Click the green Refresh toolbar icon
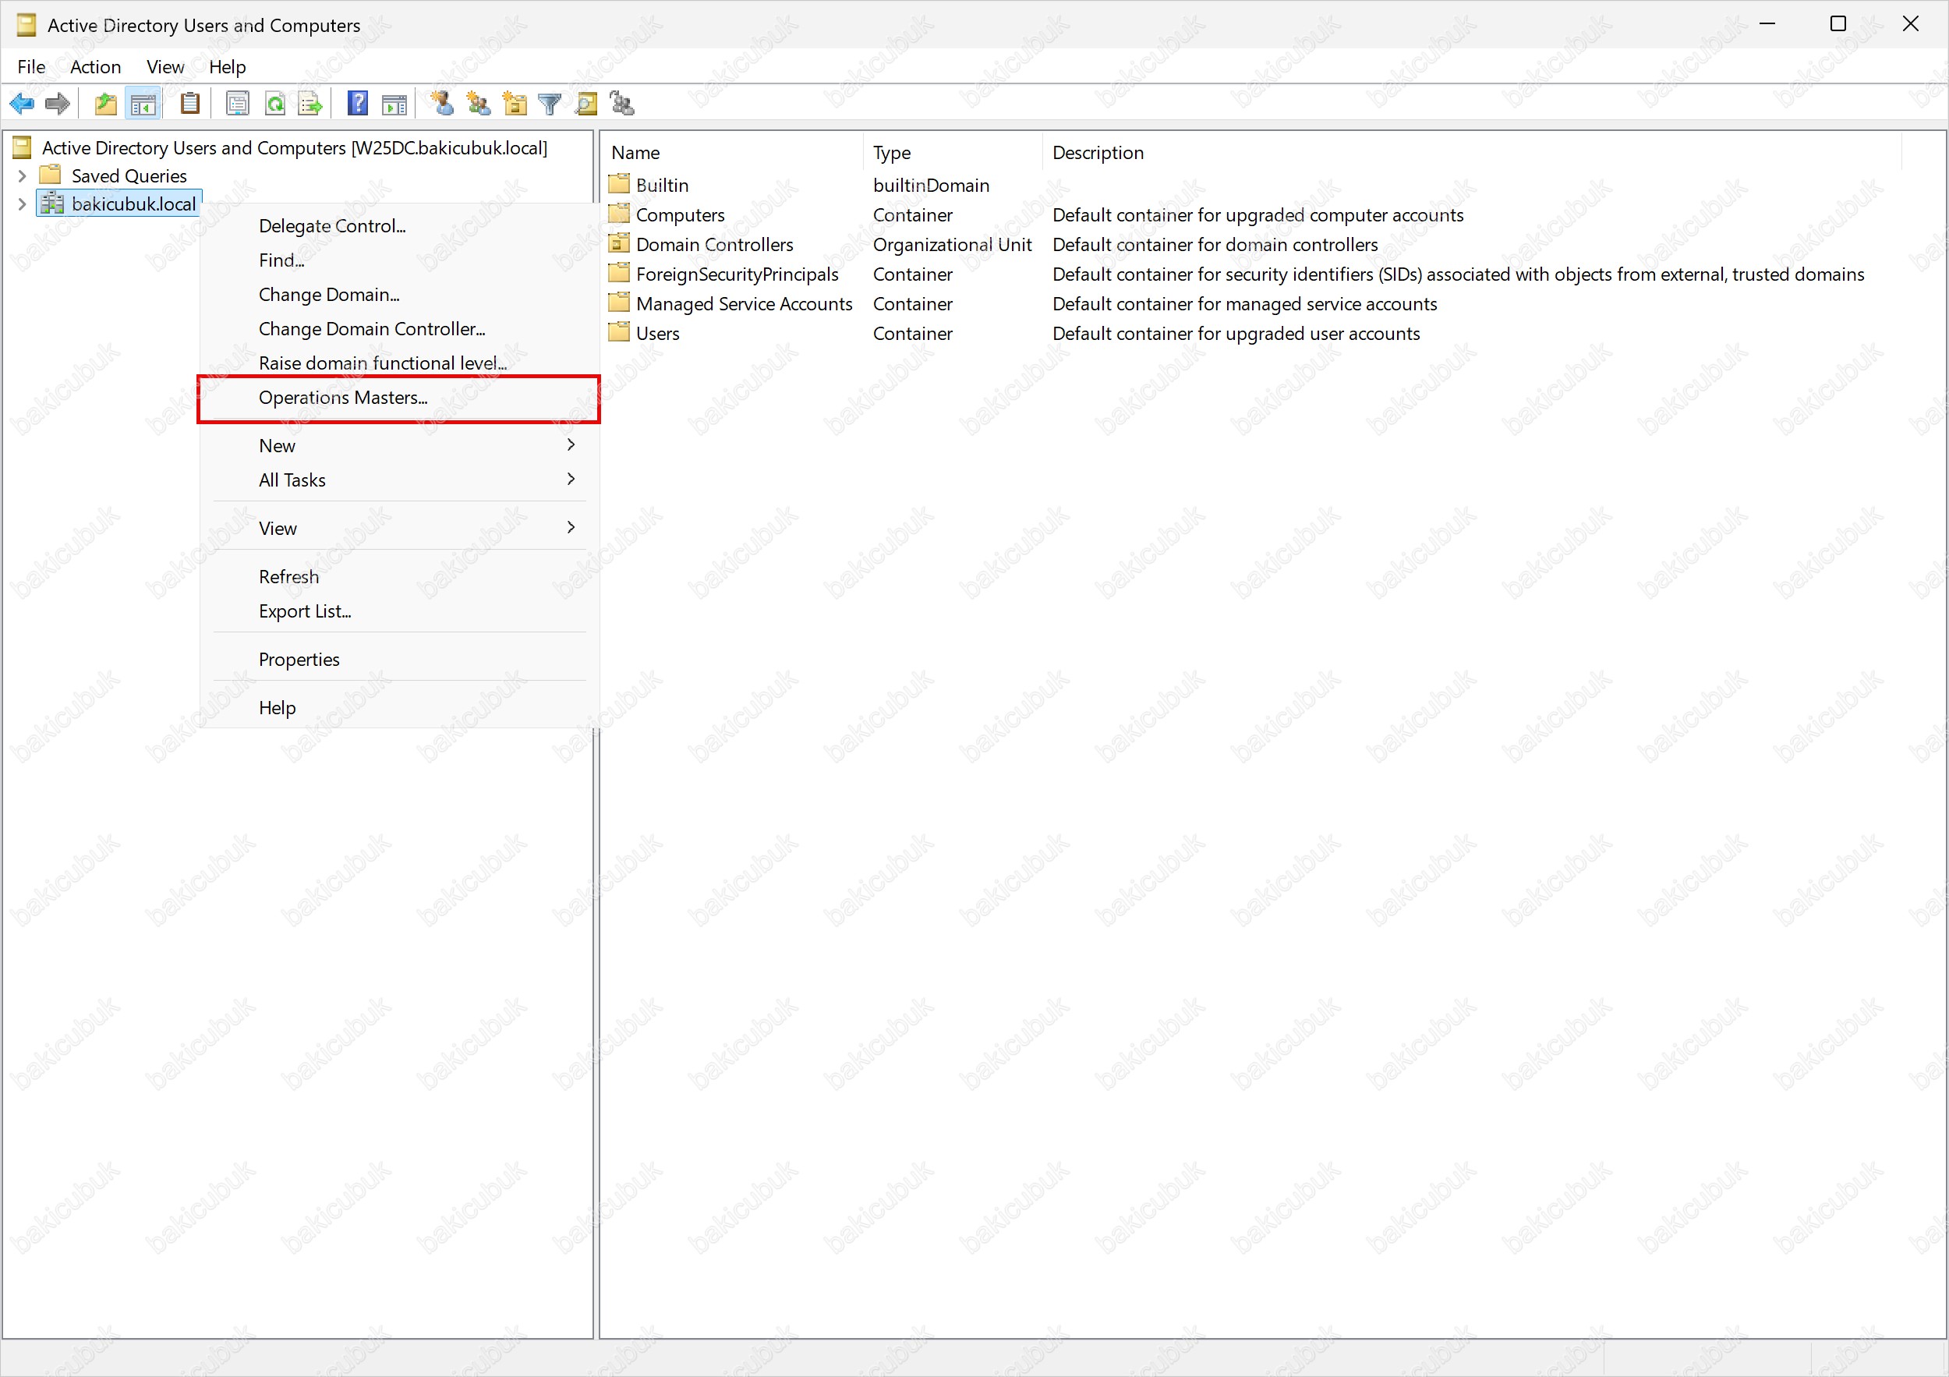 [275, 104]
